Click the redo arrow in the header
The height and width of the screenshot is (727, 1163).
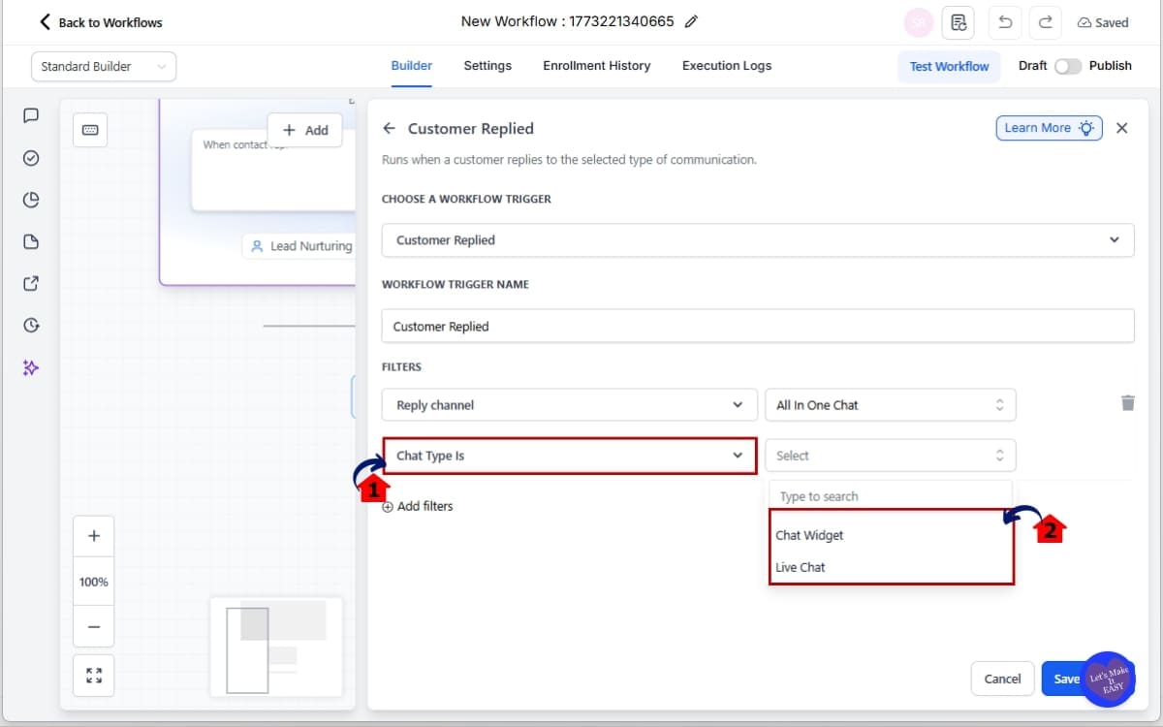(x=1045, y=21)
